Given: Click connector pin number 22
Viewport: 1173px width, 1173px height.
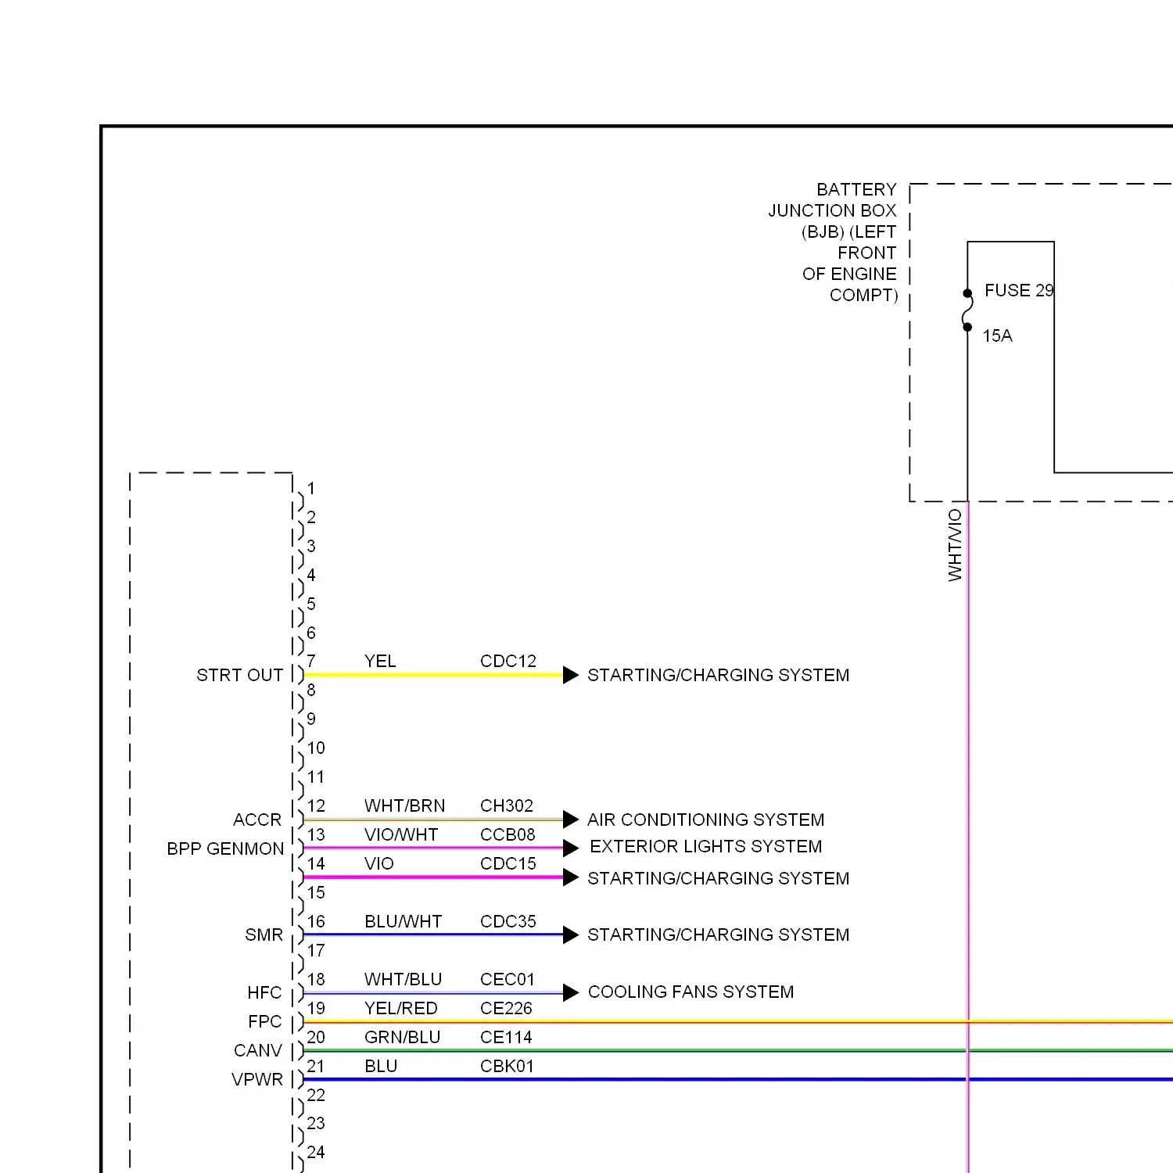Looking at the screenshot, I should [316, 1096].
